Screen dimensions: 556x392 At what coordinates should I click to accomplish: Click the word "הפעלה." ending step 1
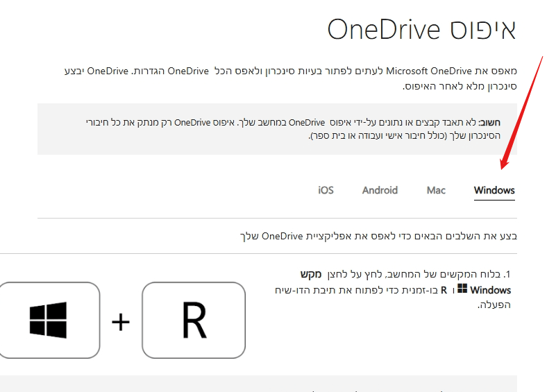[x=494, y=305]
